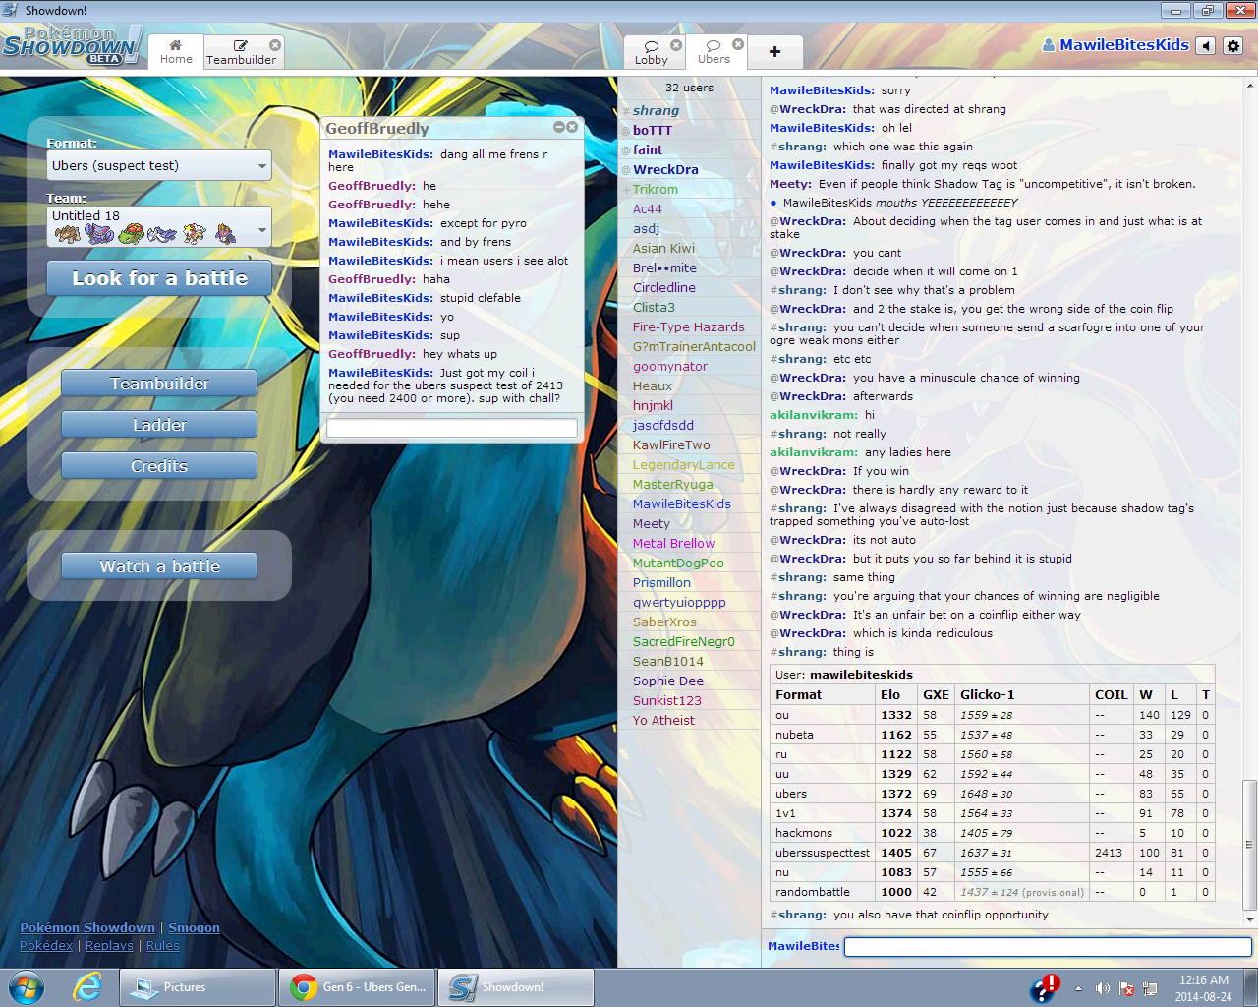This screenshot has width=1258, height=1007.
Task: Click the plus icon to join a room
Action: (774, 52)
